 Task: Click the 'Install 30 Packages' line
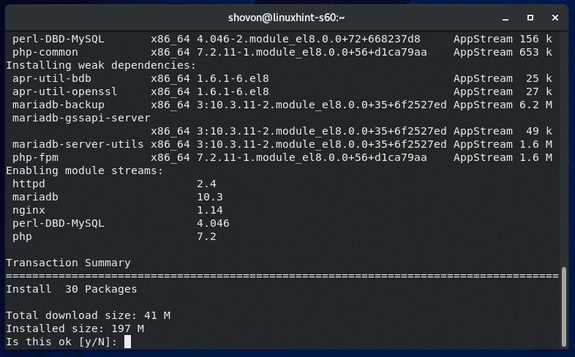pyautogui.click(x=71, y=289)
